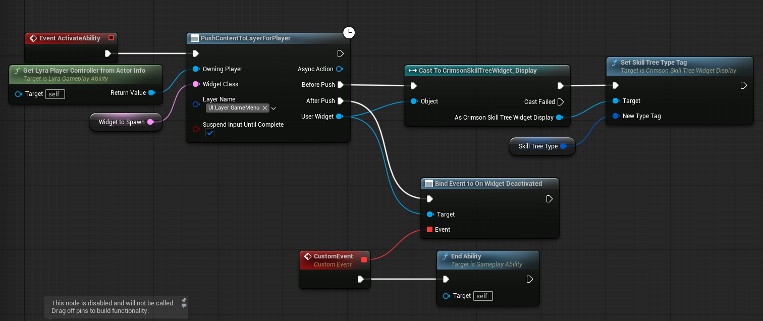Select the Skill Tree Type variable node
The image size is (763, 321).
coord(542,146)
